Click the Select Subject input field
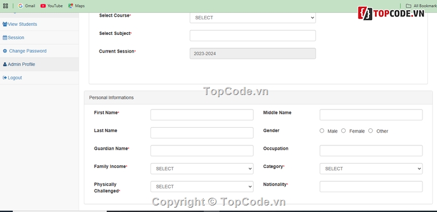 pos(253,35)
